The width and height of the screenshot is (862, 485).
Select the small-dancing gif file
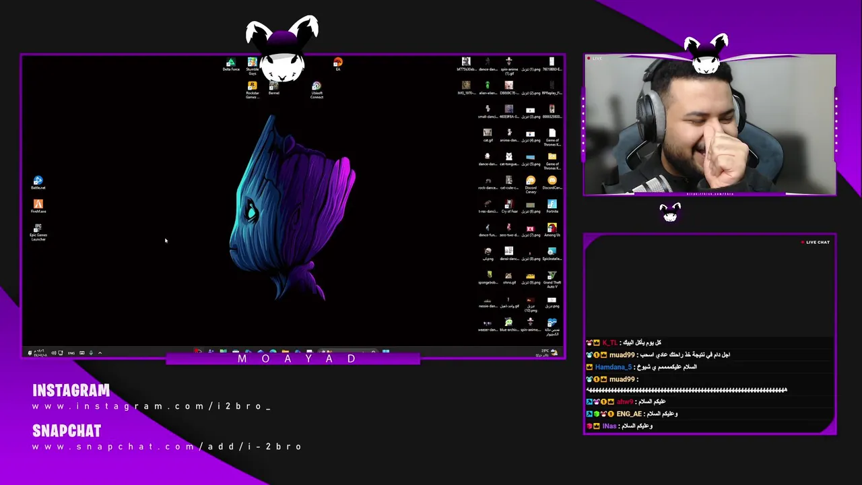[488, 111]
